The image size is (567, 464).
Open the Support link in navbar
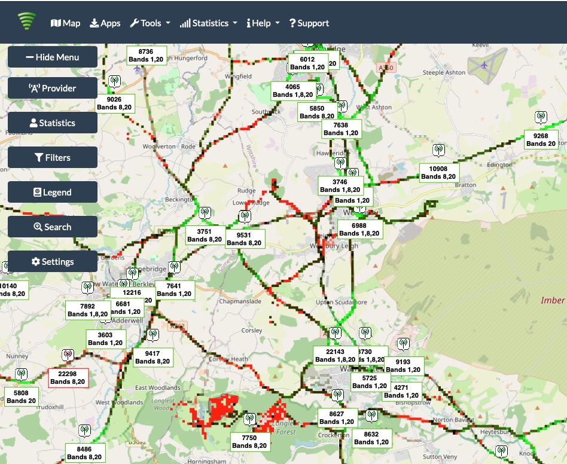309,23
